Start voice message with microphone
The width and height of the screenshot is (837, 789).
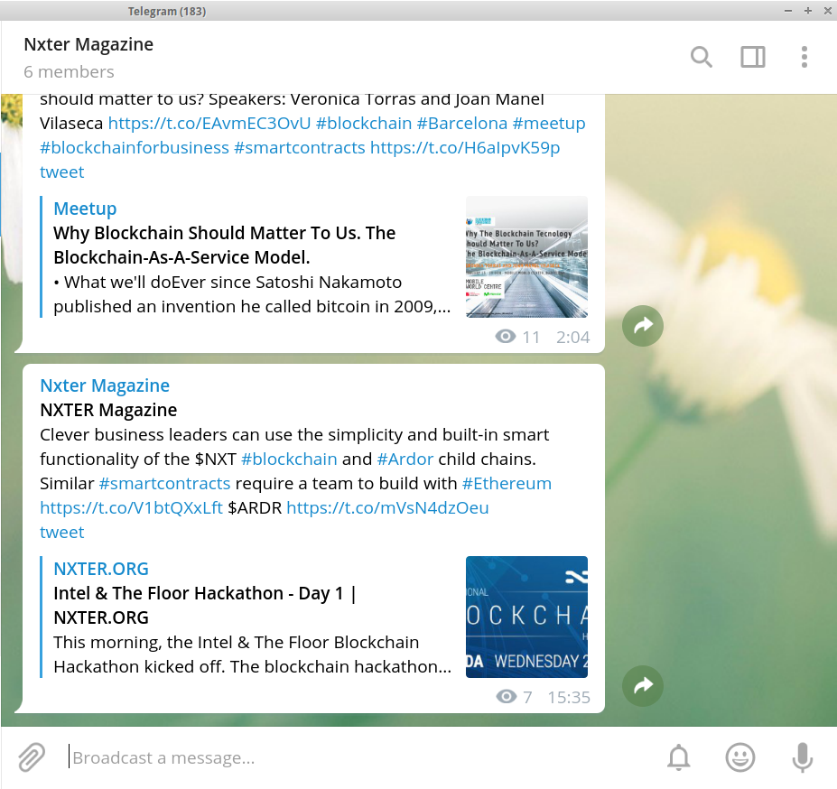pos(803,757)
